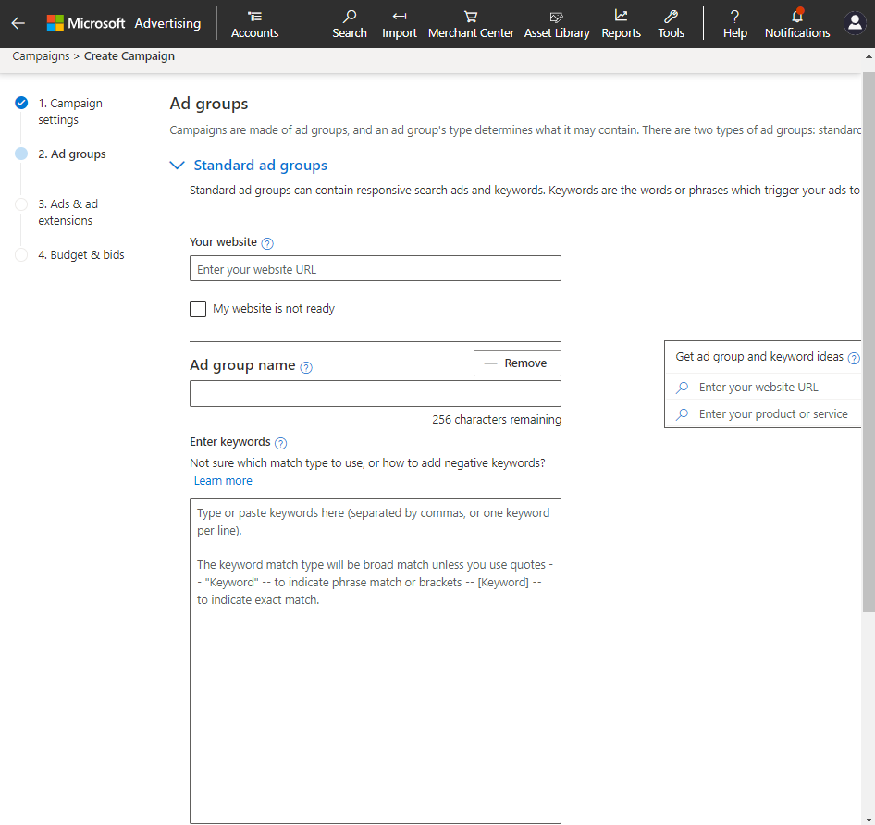Click help icon beside Ad group name

click(x=306, y=367)
